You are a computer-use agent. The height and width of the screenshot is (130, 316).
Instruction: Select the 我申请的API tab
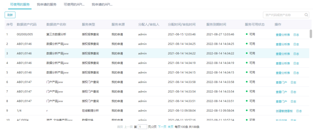(102, 5)
